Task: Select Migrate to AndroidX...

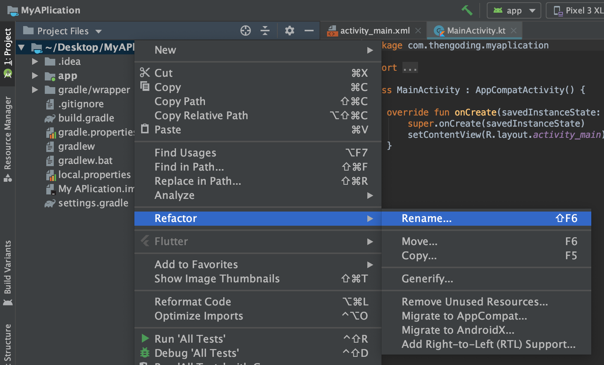Action: (x=486, y=330)
